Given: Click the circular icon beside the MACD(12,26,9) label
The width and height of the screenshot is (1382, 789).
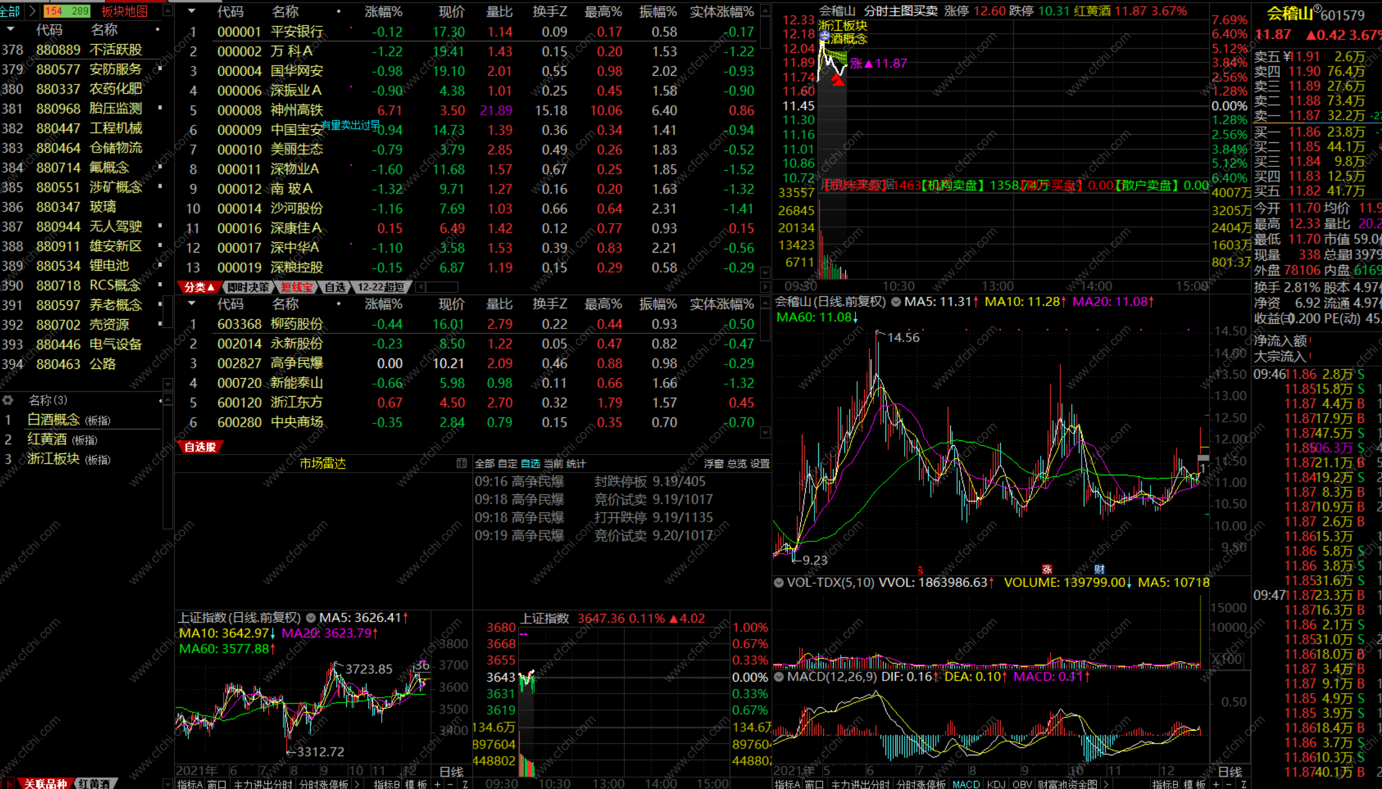Looking at the screenshot, I should click(x=779, y=677).
